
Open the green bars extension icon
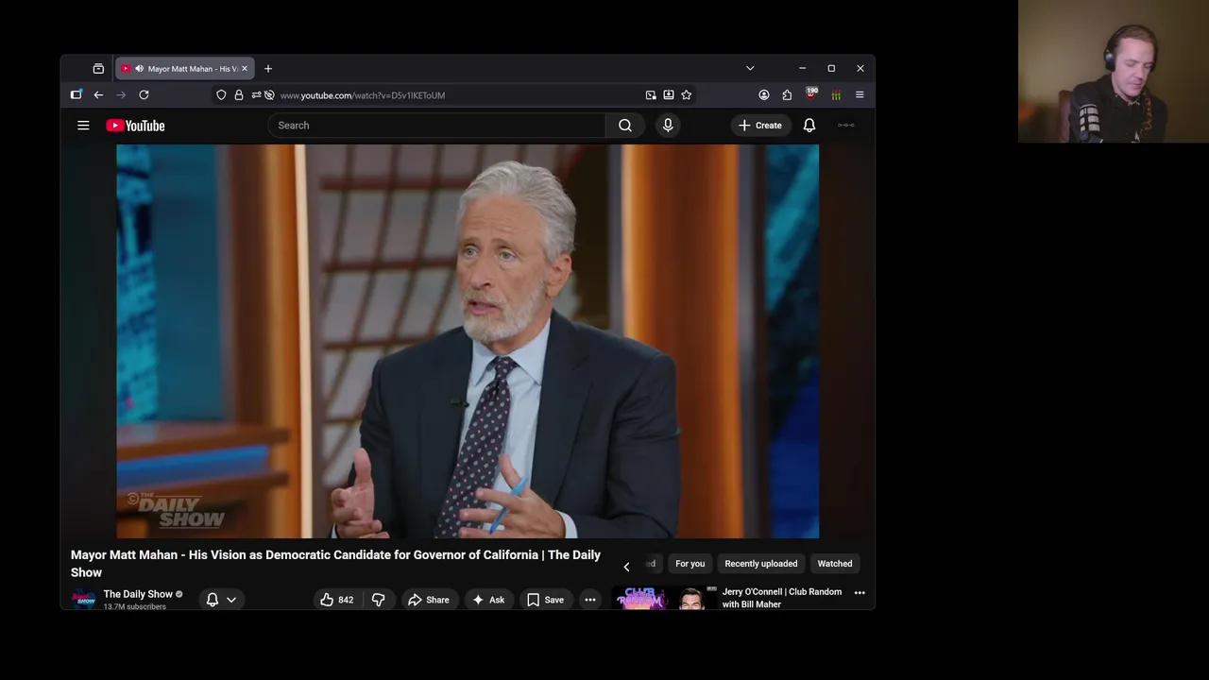tap(836, 95)
